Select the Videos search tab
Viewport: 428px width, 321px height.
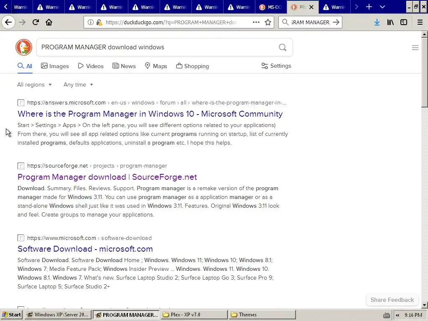coord(91,66)
